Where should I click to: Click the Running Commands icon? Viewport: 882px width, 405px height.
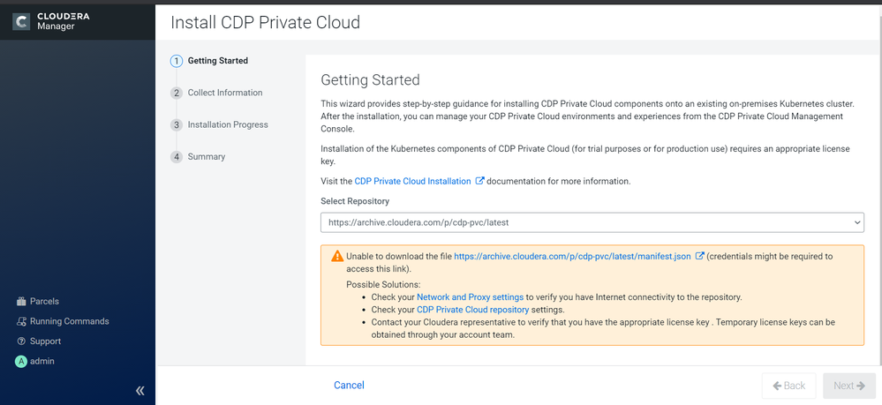pos(21,321)
